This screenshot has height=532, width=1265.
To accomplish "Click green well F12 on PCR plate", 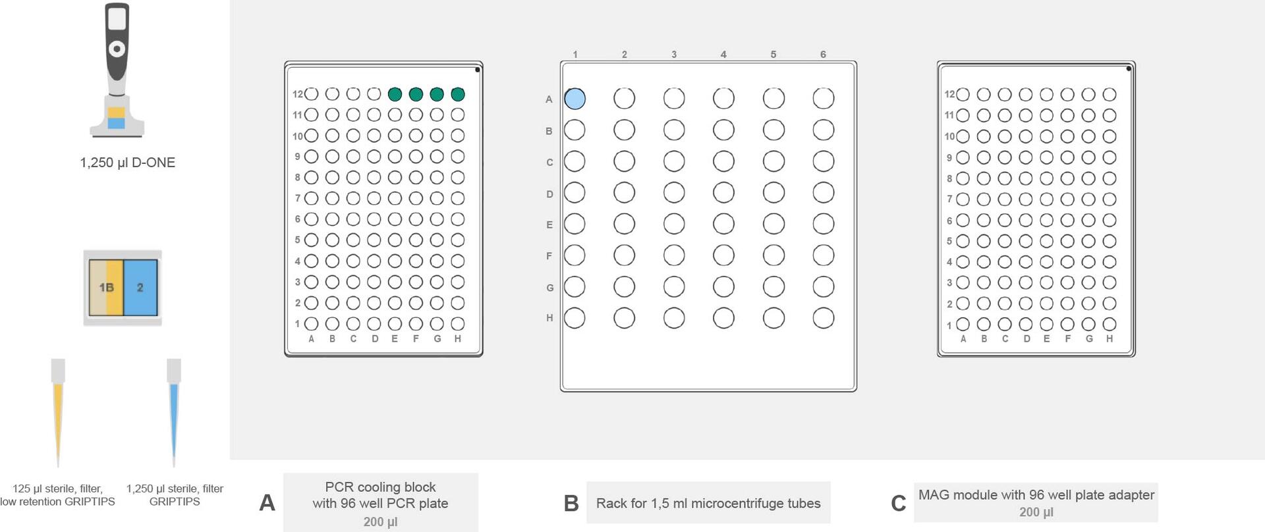I will (416, 94).
